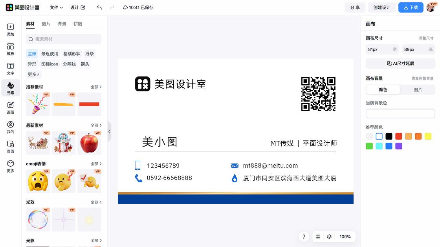Open the layers icon at canvas bottom
Image resolution: width=440 pixels, height=247 pixels.
[330, 237]
